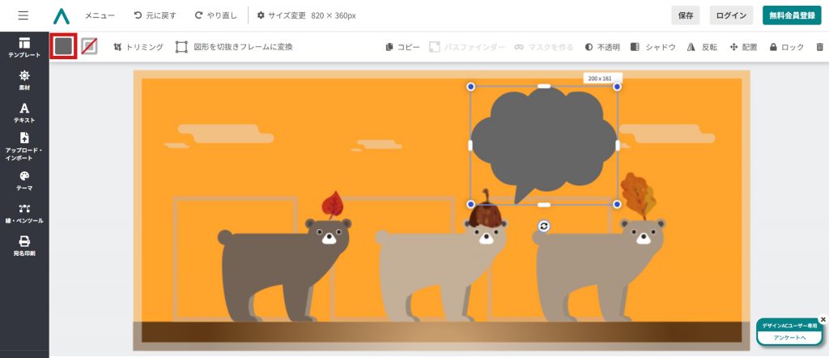This screenshot has width=829, height=358.
Task: Open the シャドウ shadow options
Action: click(653, 47)
